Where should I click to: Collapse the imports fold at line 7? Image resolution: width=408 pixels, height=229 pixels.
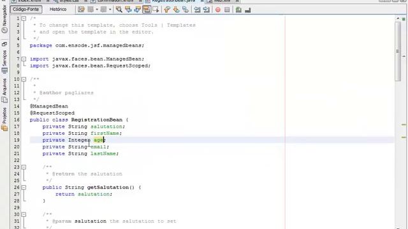[24, 59]
